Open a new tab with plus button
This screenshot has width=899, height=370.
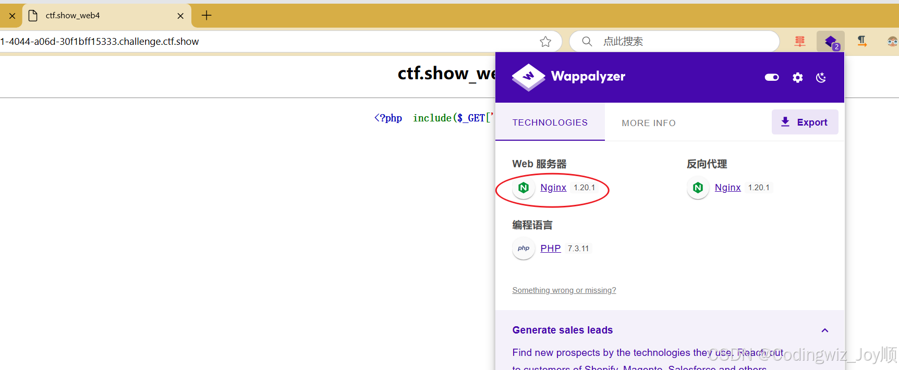tap(206, 16)
